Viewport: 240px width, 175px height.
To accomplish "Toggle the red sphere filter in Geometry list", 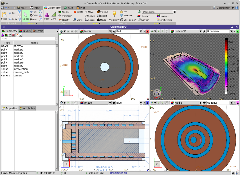I will (13, 35).
